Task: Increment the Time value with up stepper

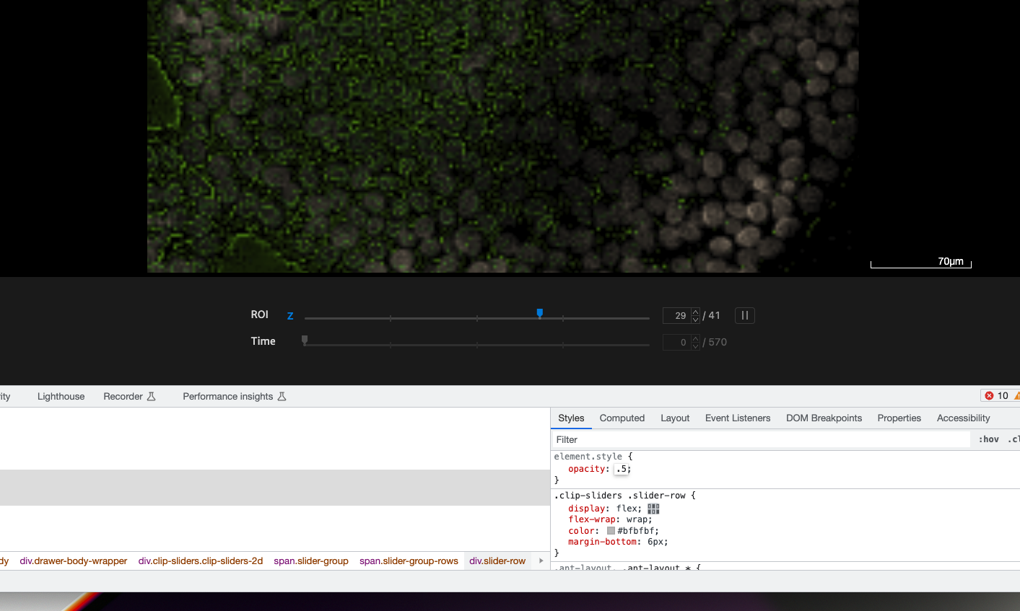Action: point(696,338)
